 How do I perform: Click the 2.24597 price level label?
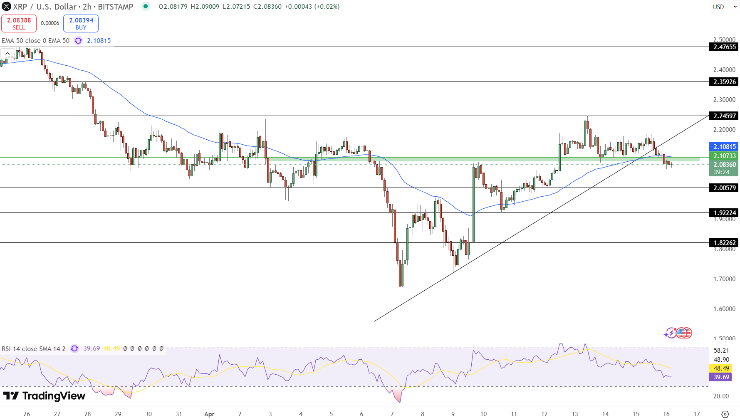725,116
